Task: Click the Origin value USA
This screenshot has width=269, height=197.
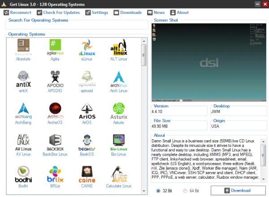Action: point(215,126)
